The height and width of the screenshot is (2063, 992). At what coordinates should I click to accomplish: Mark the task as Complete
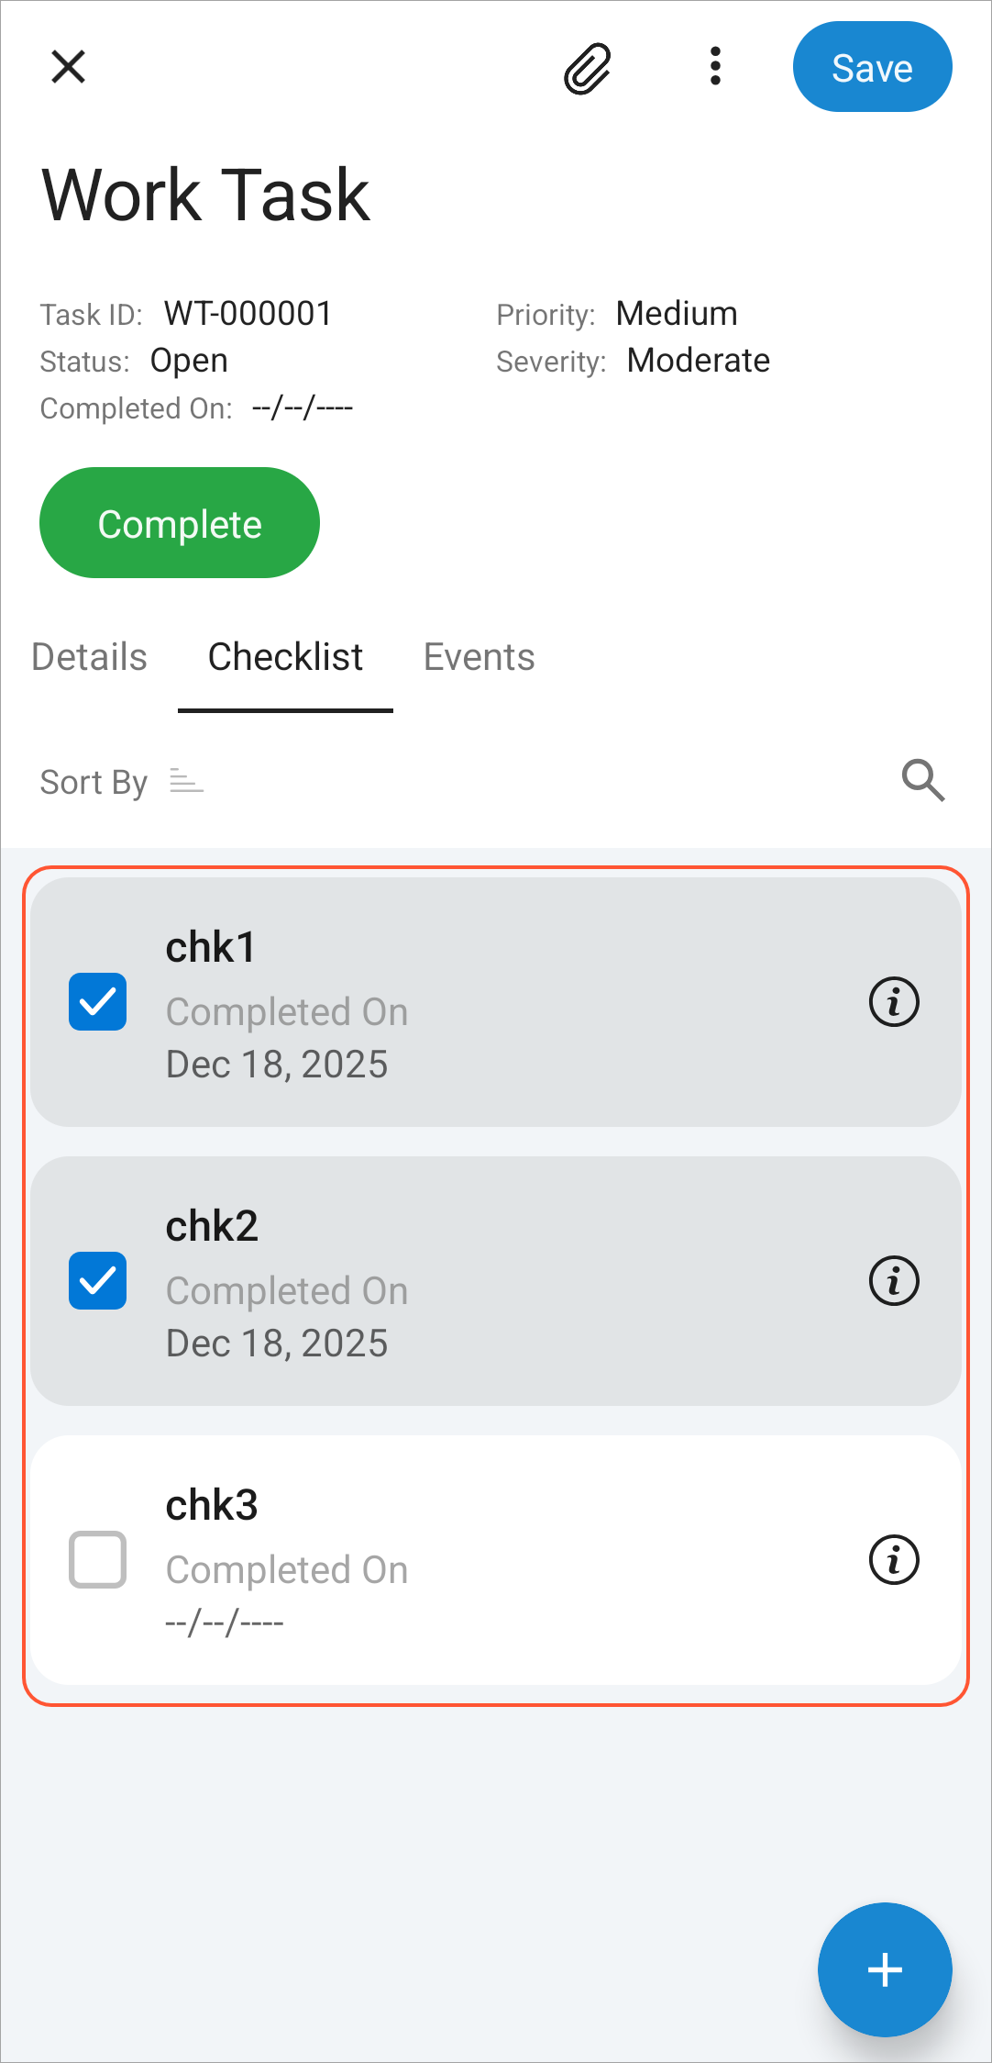[x=180, y=523]
